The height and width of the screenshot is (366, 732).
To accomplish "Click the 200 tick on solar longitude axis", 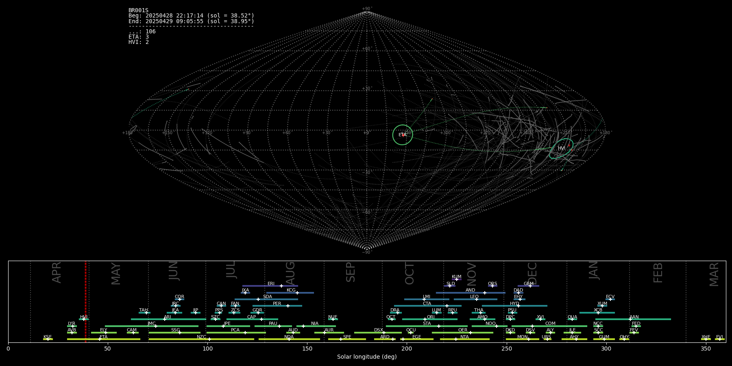I will click(x=407, y=349).
